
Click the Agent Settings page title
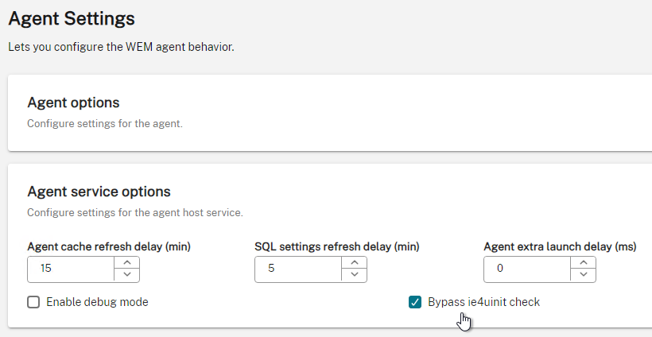(x=72, y=19)
